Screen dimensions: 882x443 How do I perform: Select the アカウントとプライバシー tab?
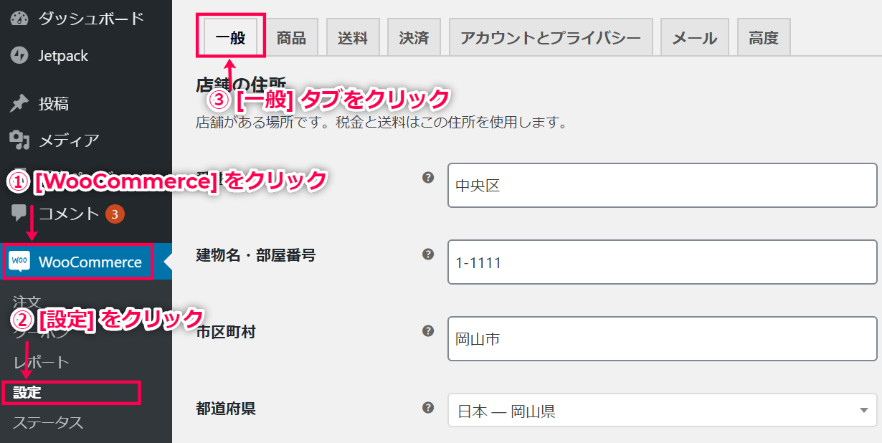point(551,38)
